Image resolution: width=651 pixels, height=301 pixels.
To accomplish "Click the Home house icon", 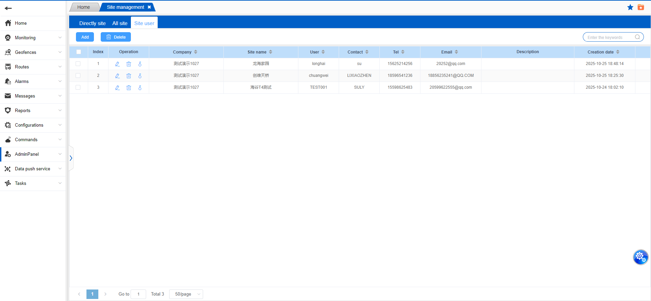I will pos(8,23).
